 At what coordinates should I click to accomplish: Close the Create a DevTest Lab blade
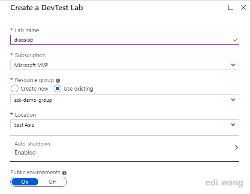click(x=244, y=7)
